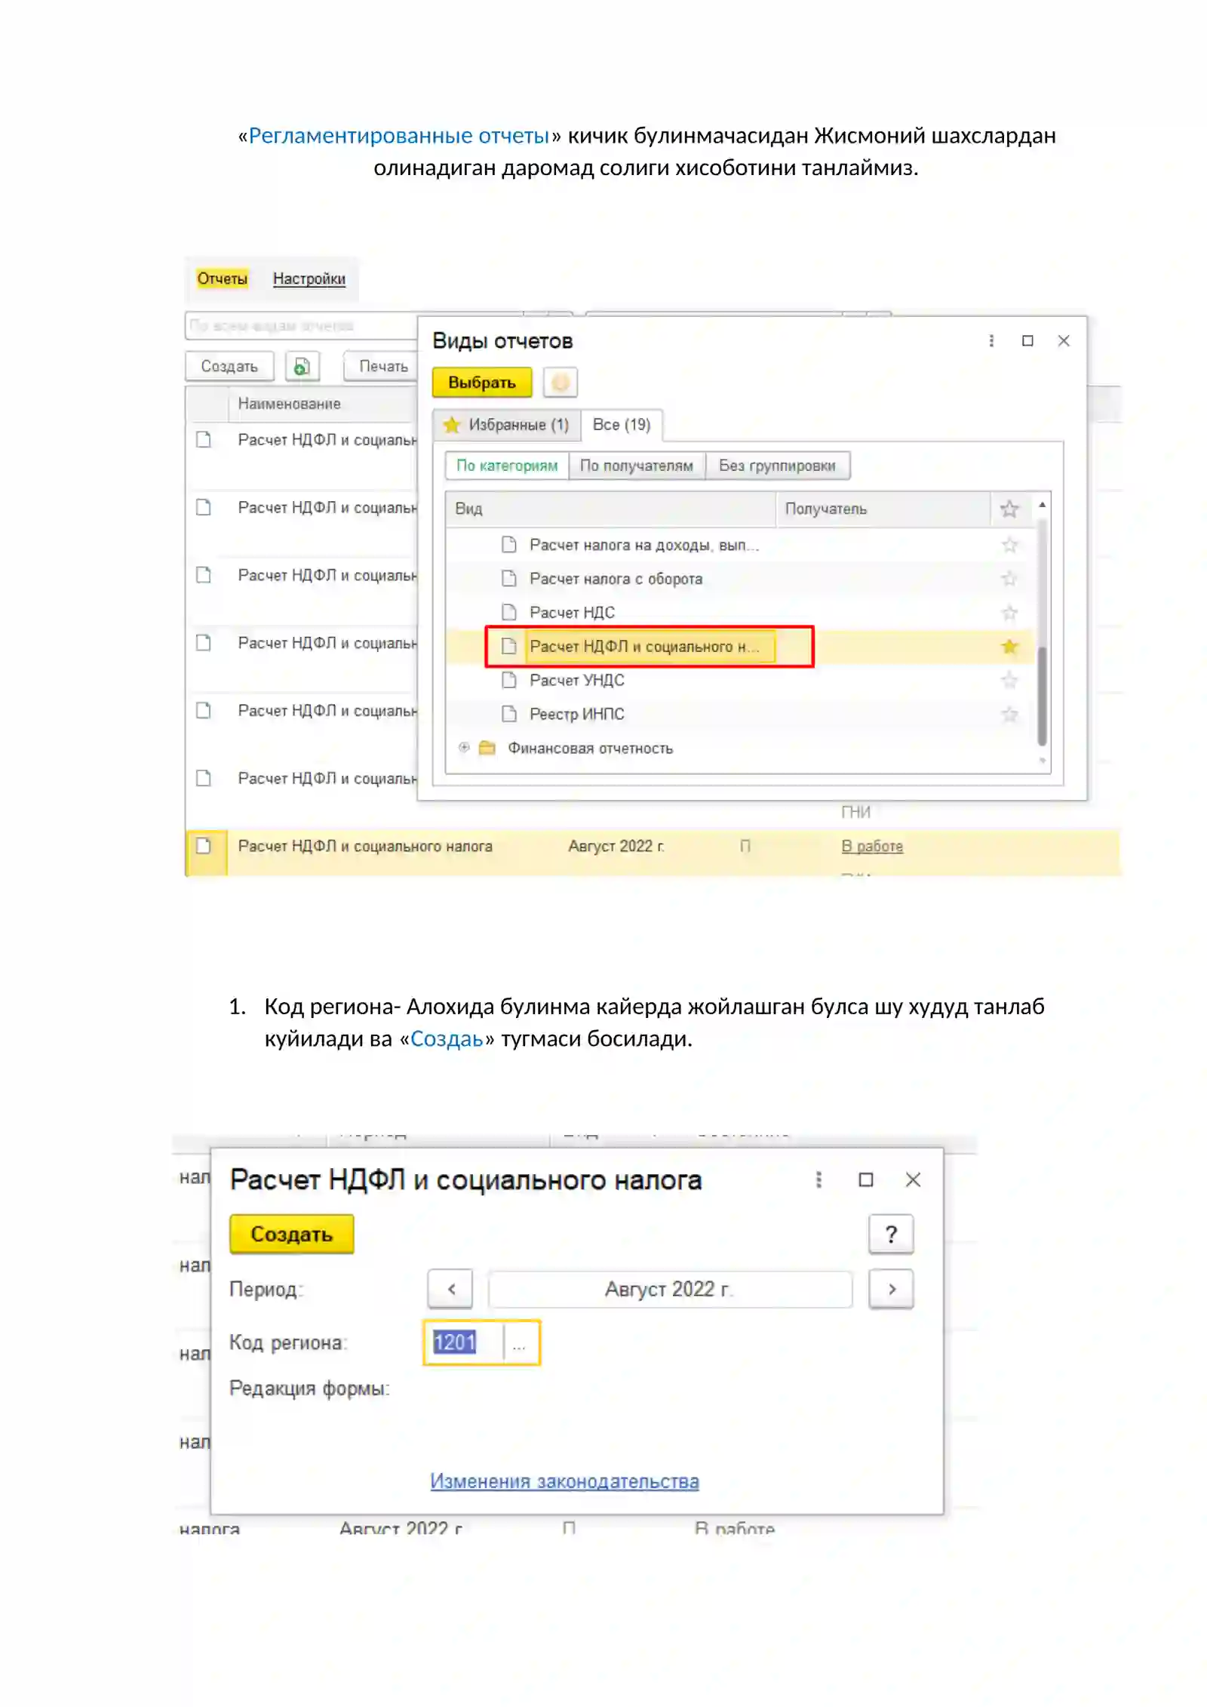Select the Расчет УНДС report document icon
The width and height of the screenshot is (1207, 1707).
tap(509, 681)
